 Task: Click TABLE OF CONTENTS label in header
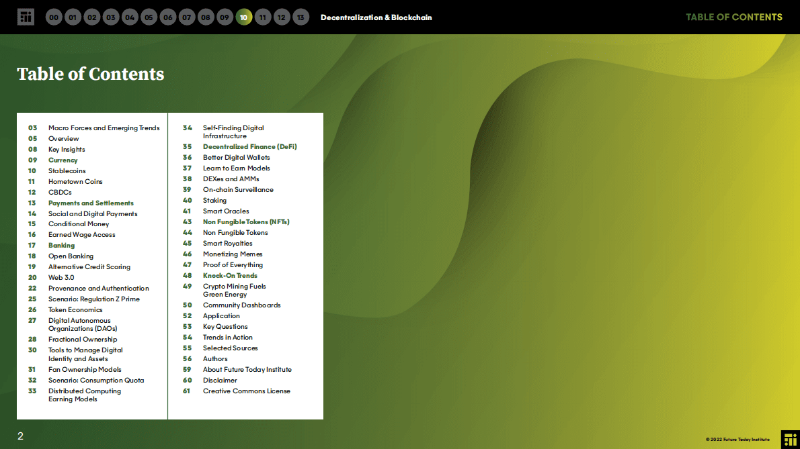(x=733, y=17)
